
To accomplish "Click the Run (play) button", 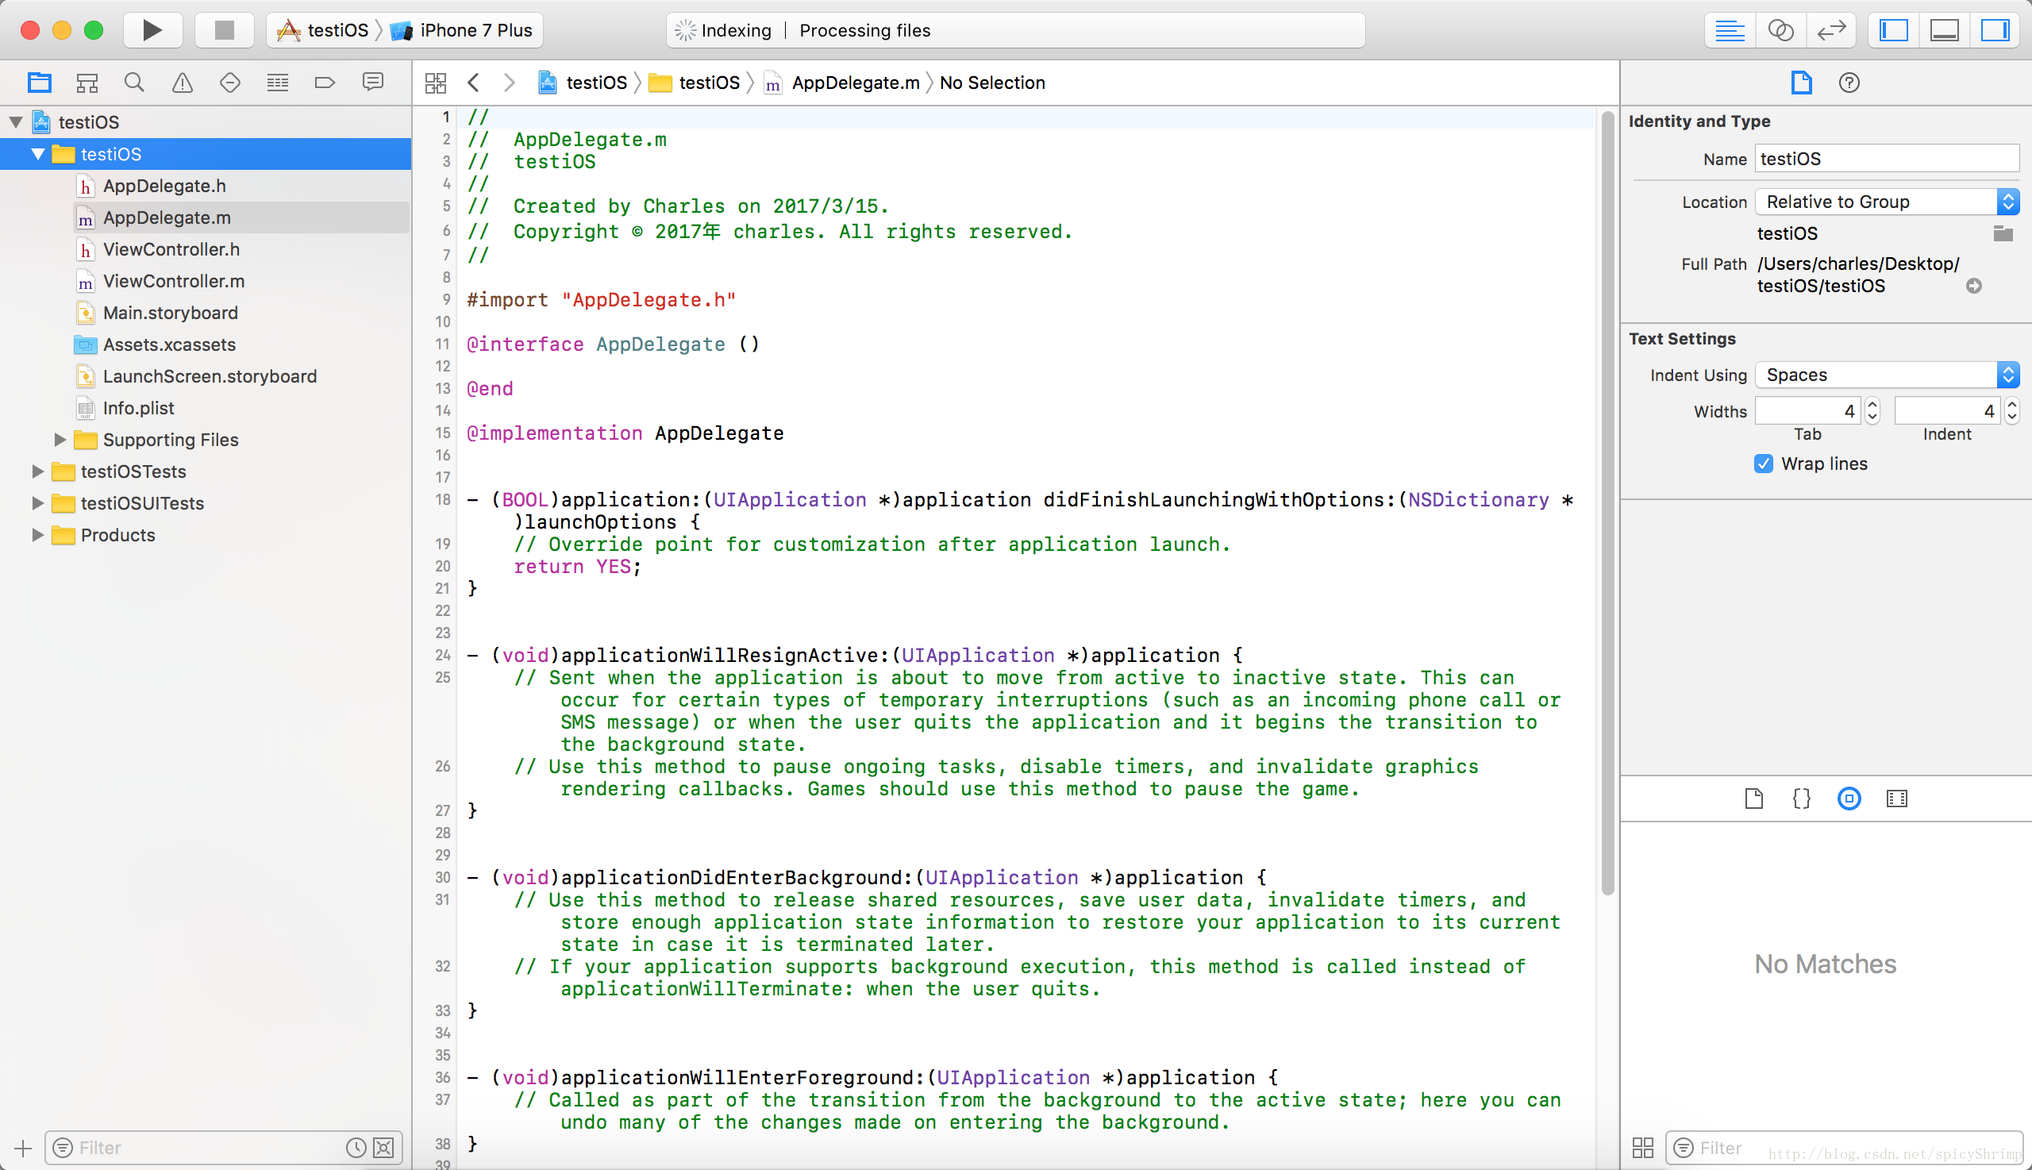I will [152, 30].
